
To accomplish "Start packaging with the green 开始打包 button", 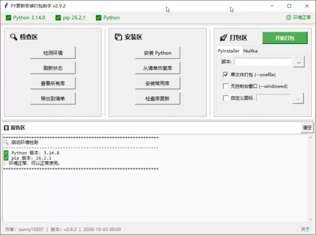I will tap(285, 38).
